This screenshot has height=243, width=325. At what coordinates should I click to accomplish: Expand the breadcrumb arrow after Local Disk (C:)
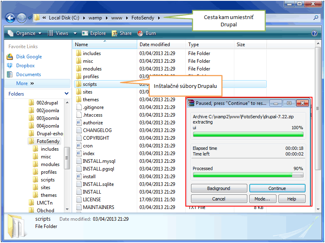84,18
